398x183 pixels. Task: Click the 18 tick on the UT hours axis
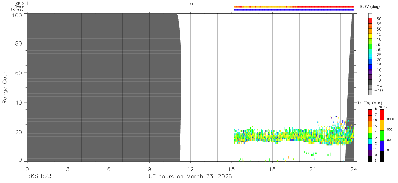(x=272, y=169)
